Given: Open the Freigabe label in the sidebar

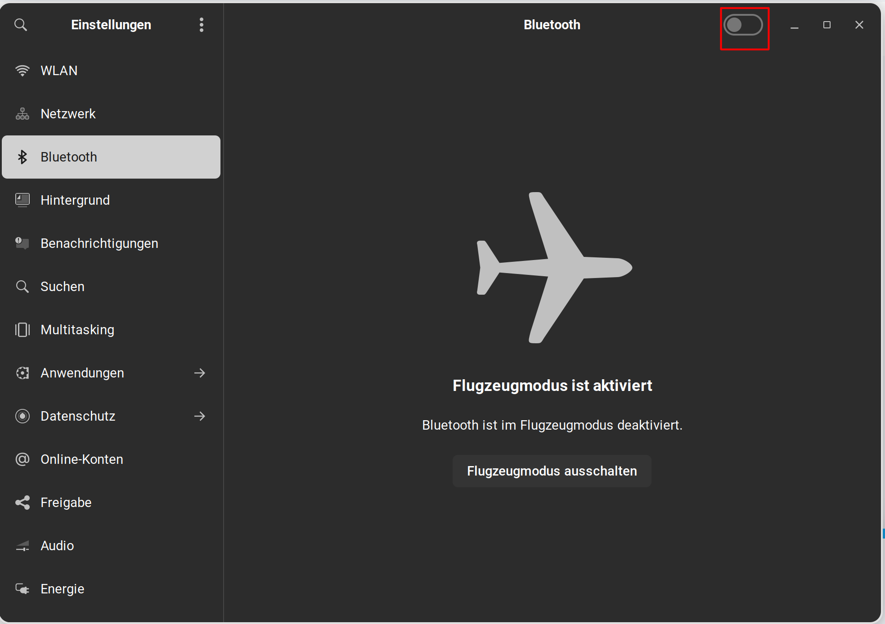Looking at the screenshot, I should (66, 503).
